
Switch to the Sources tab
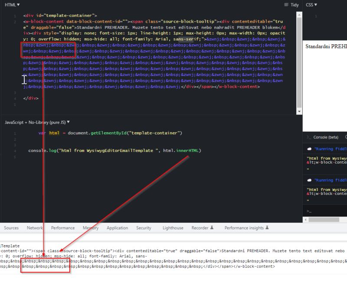(11, 227)
